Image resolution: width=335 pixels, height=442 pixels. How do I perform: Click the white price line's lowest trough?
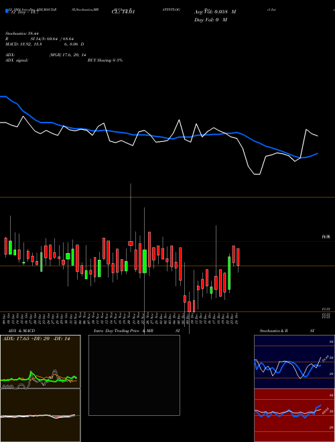click(257, 174)
